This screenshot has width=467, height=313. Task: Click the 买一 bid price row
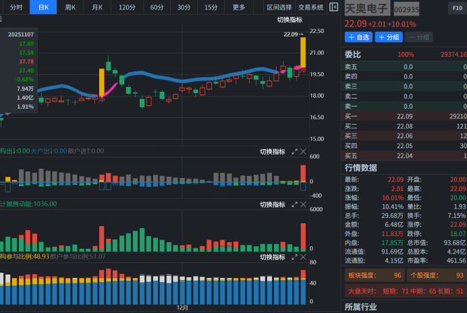pyautogui.click(x=405, y=116)
